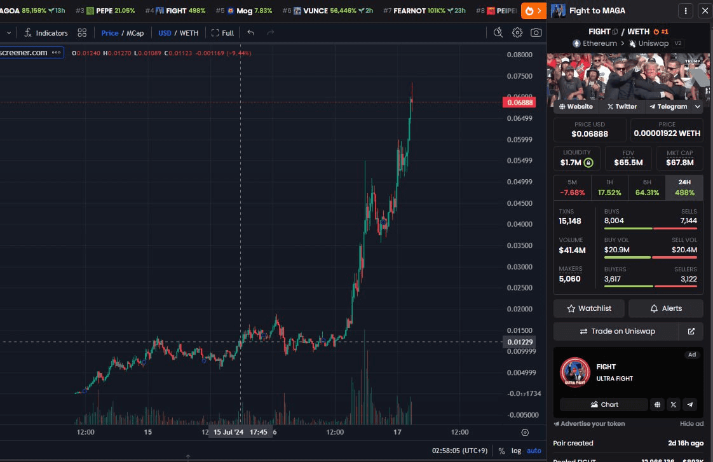Click the #1 trending fire badge
713x462 pixels.
661,31
